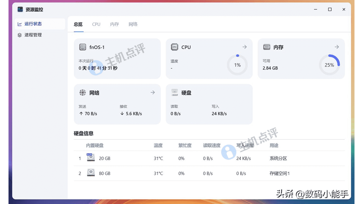Select the CPU chip icon
Image resolution: width=363 pixels, height=204 pixels.
(x=174, y=47)
